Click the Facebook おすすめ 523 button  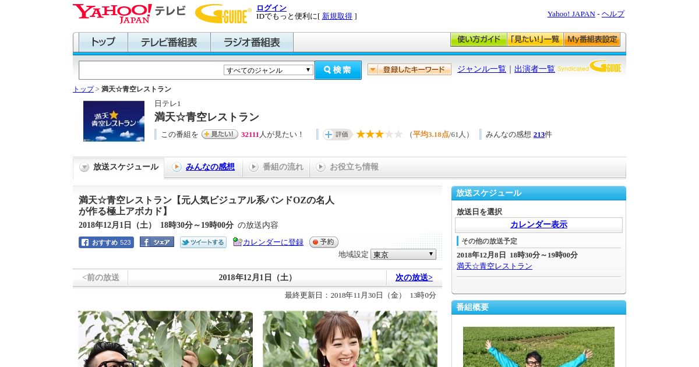(106, 242)
